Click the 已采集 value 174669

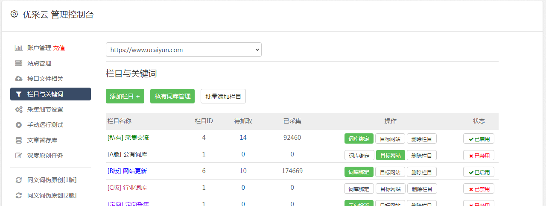point(292,171)
